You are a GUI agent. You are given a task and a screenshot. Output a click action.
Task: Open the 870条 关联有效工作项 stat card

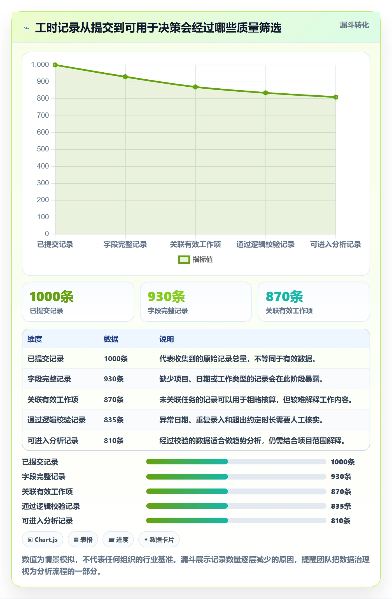(314, 302)
